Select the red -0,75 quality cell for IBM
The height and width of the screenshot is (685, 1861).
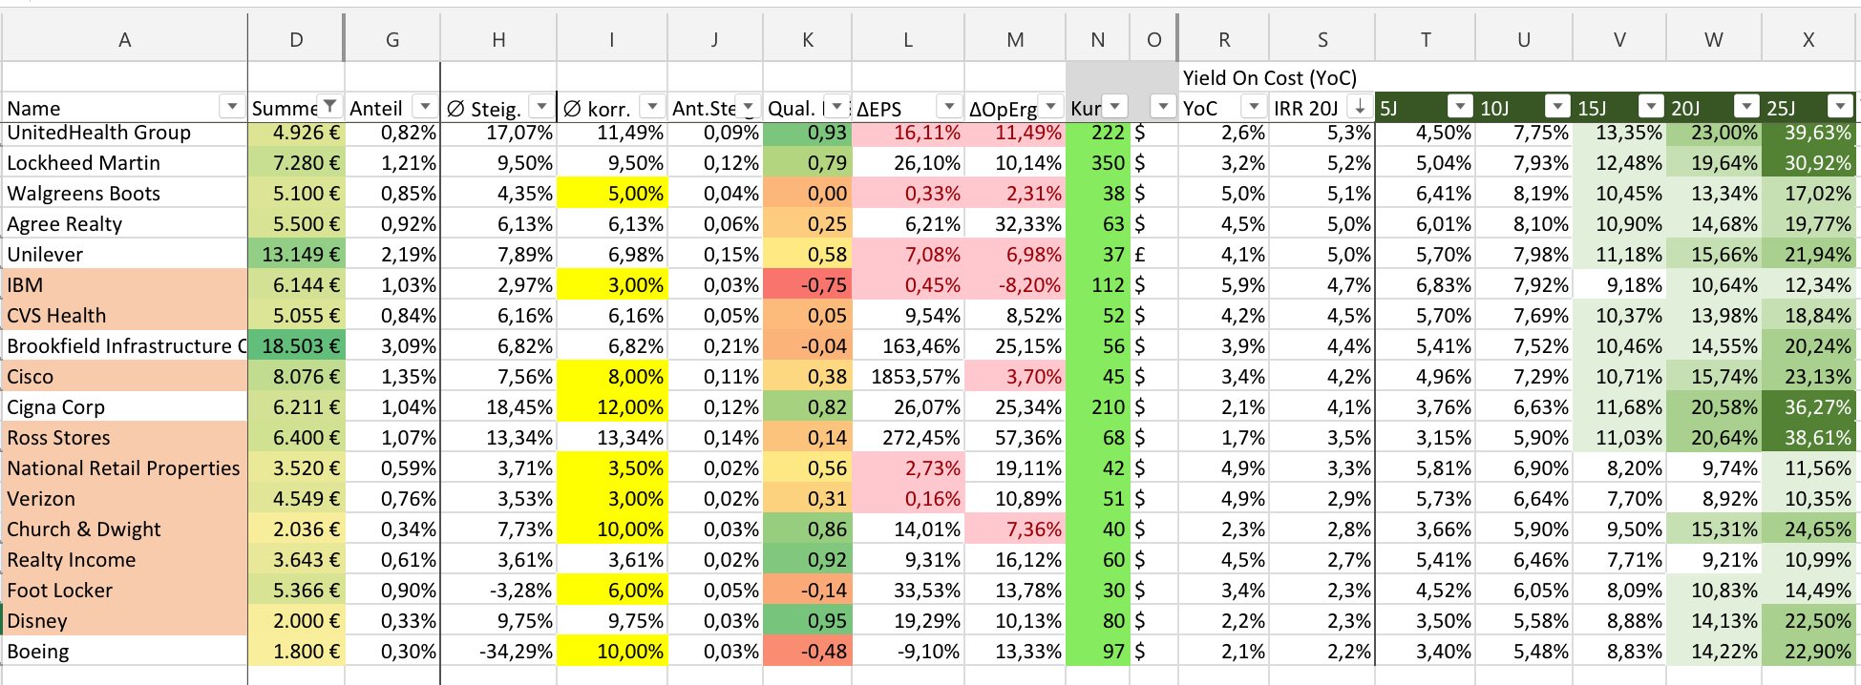pyautogui.click(x=807, y=285)
